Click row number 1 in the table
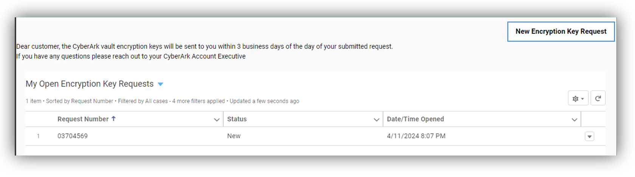635x177 pixels. [38, 136]
